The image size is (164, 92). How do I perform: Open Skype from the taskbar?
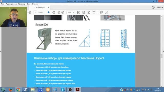pyautogui.click(x=63, y=90)
